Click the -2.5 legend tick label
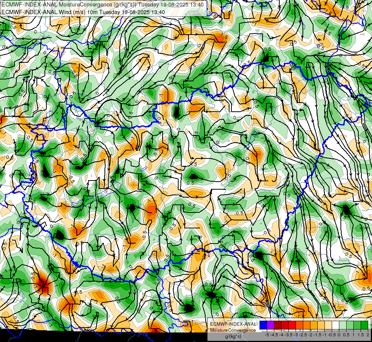This screenshot has width=372, height=342. pyautogui.click(x=303, y=335)
